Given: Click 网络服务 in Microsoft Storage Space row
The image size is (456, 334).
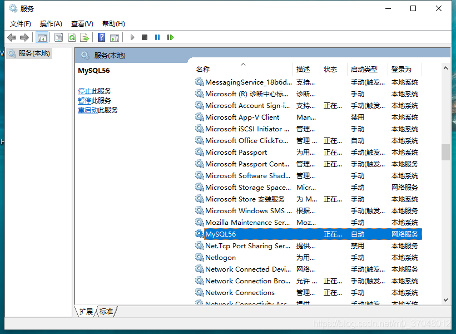Looking at the screenshot, I should pos(404,187).
